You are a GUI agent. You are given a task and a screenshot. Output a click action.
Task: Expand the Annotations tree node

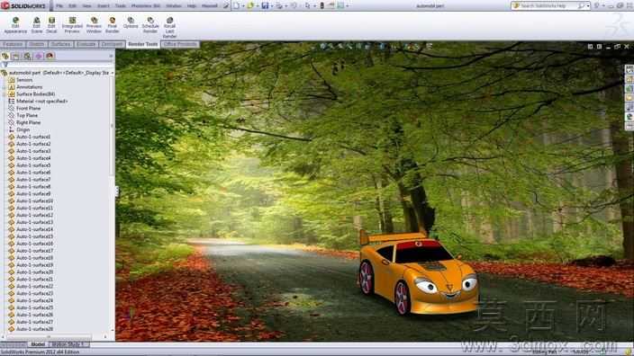point(4,87)
